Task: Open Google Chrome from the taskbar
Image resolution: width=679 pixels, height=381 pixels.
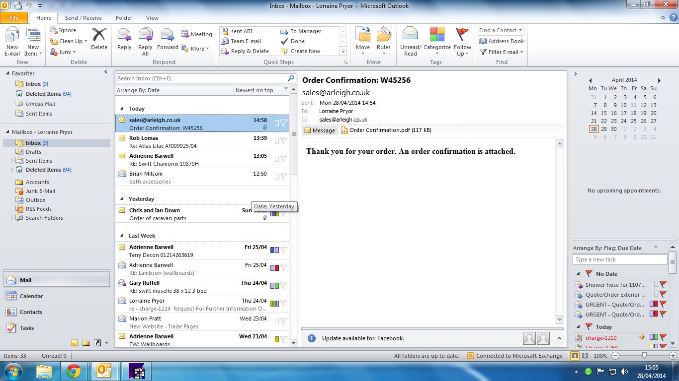Action: pyautogui.click(x=74, y=371)
